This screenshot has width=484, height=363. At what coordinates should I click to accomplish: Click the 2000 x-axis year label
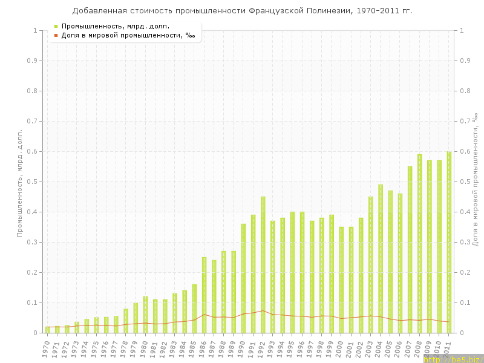pos(341,348)
